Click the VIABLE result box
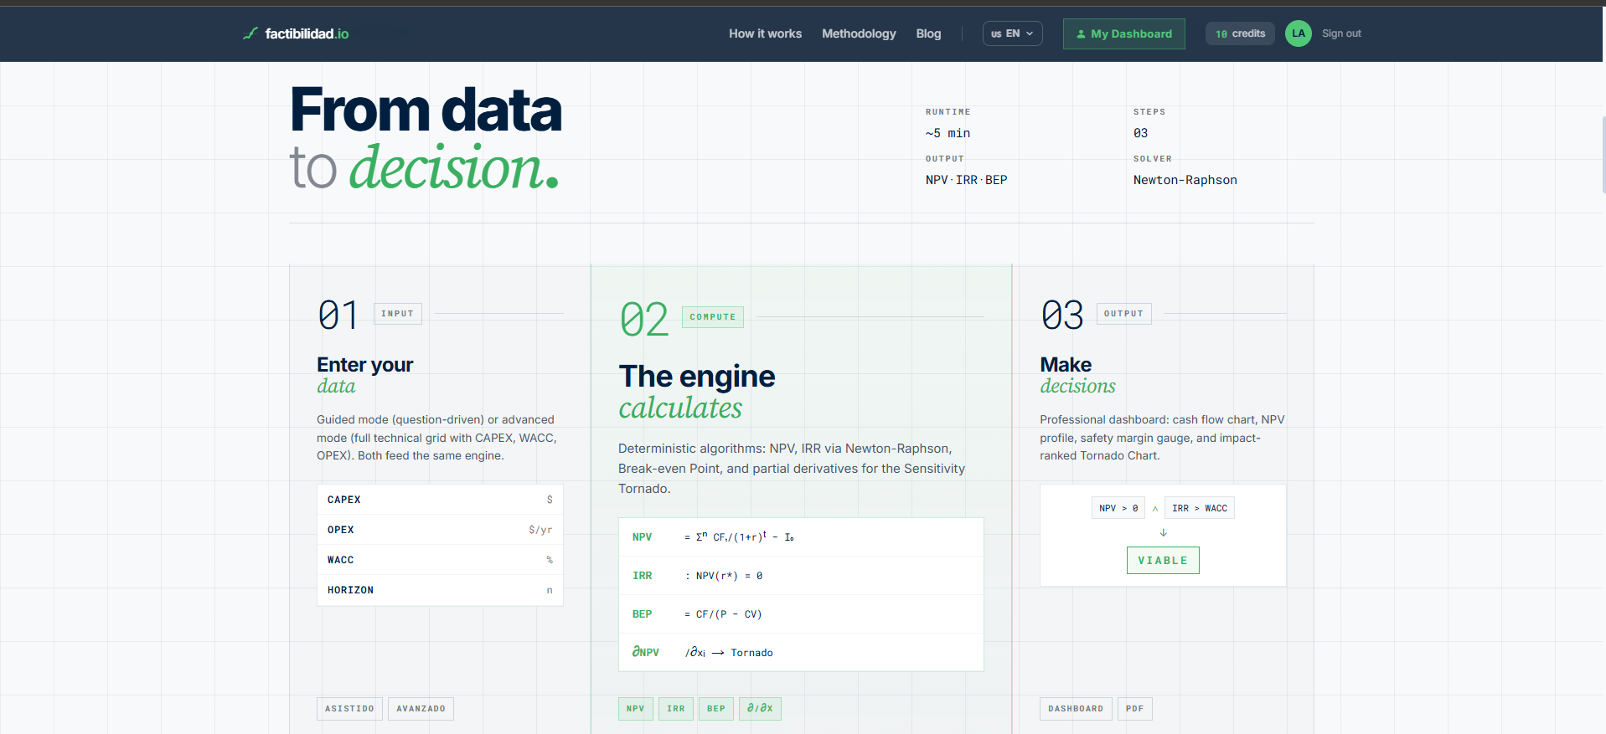1606x734 pixels. click(1163, 560)
